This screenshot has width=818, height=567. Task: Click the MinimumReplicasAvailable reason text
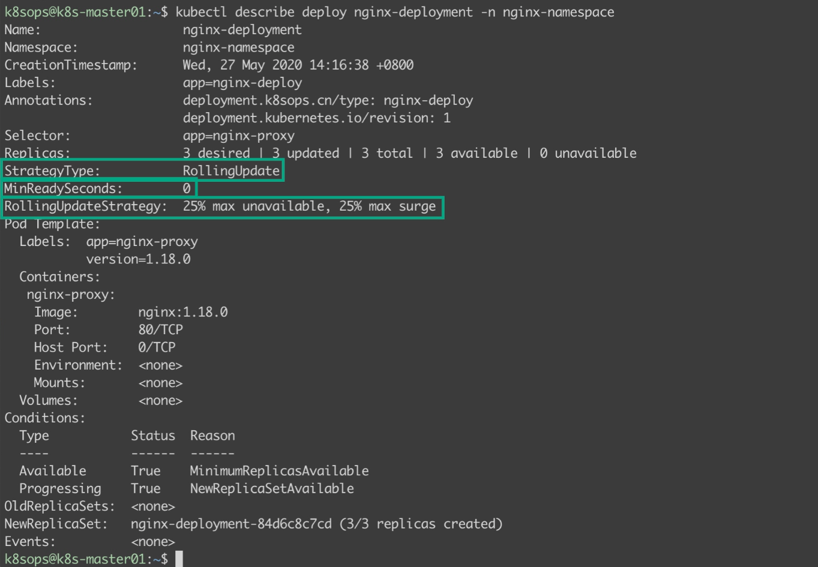coord(279,471)
